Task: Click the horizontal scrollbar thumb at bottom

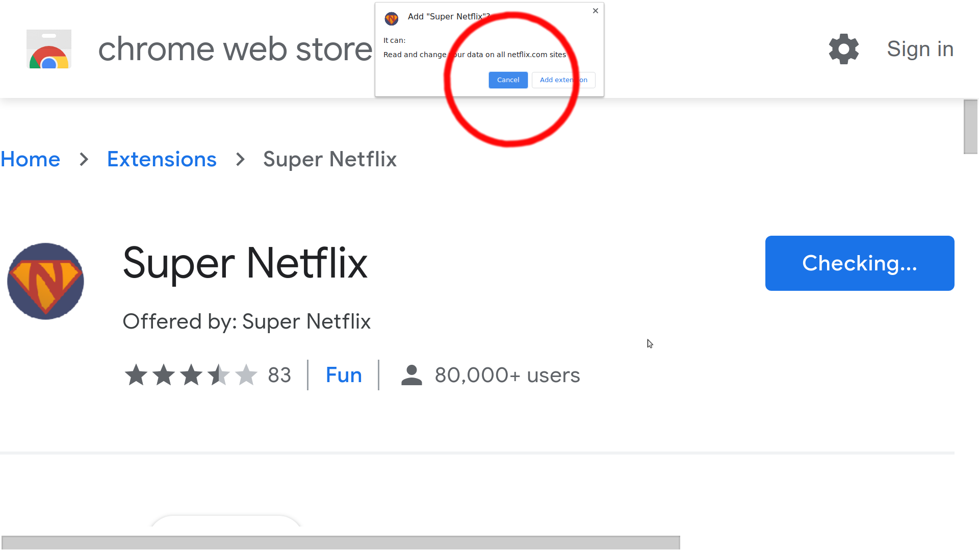Action: point(341,543)
